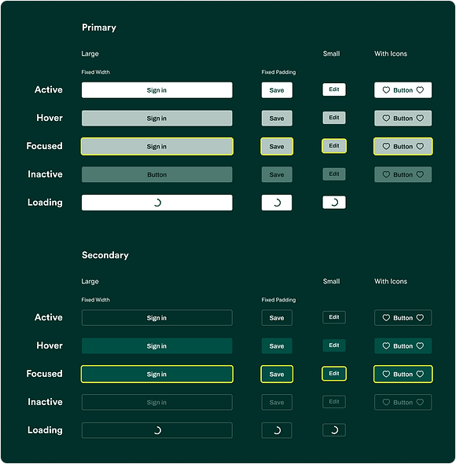Select the Primary Hover Save button
Viewport: 456px width, 464px height.
(x=277, y=118)
